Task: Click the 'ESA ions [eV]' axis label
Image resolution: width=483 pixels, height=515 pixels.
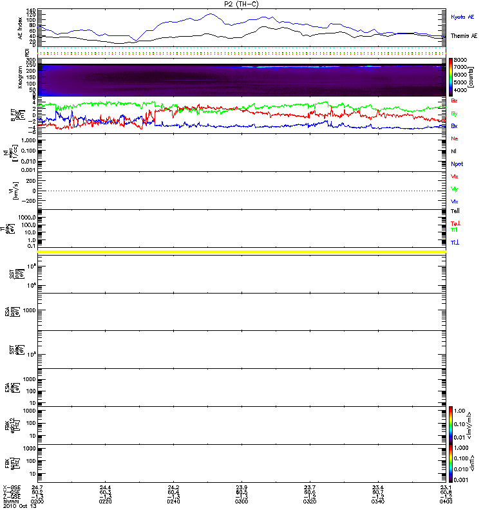Action: 12,312
